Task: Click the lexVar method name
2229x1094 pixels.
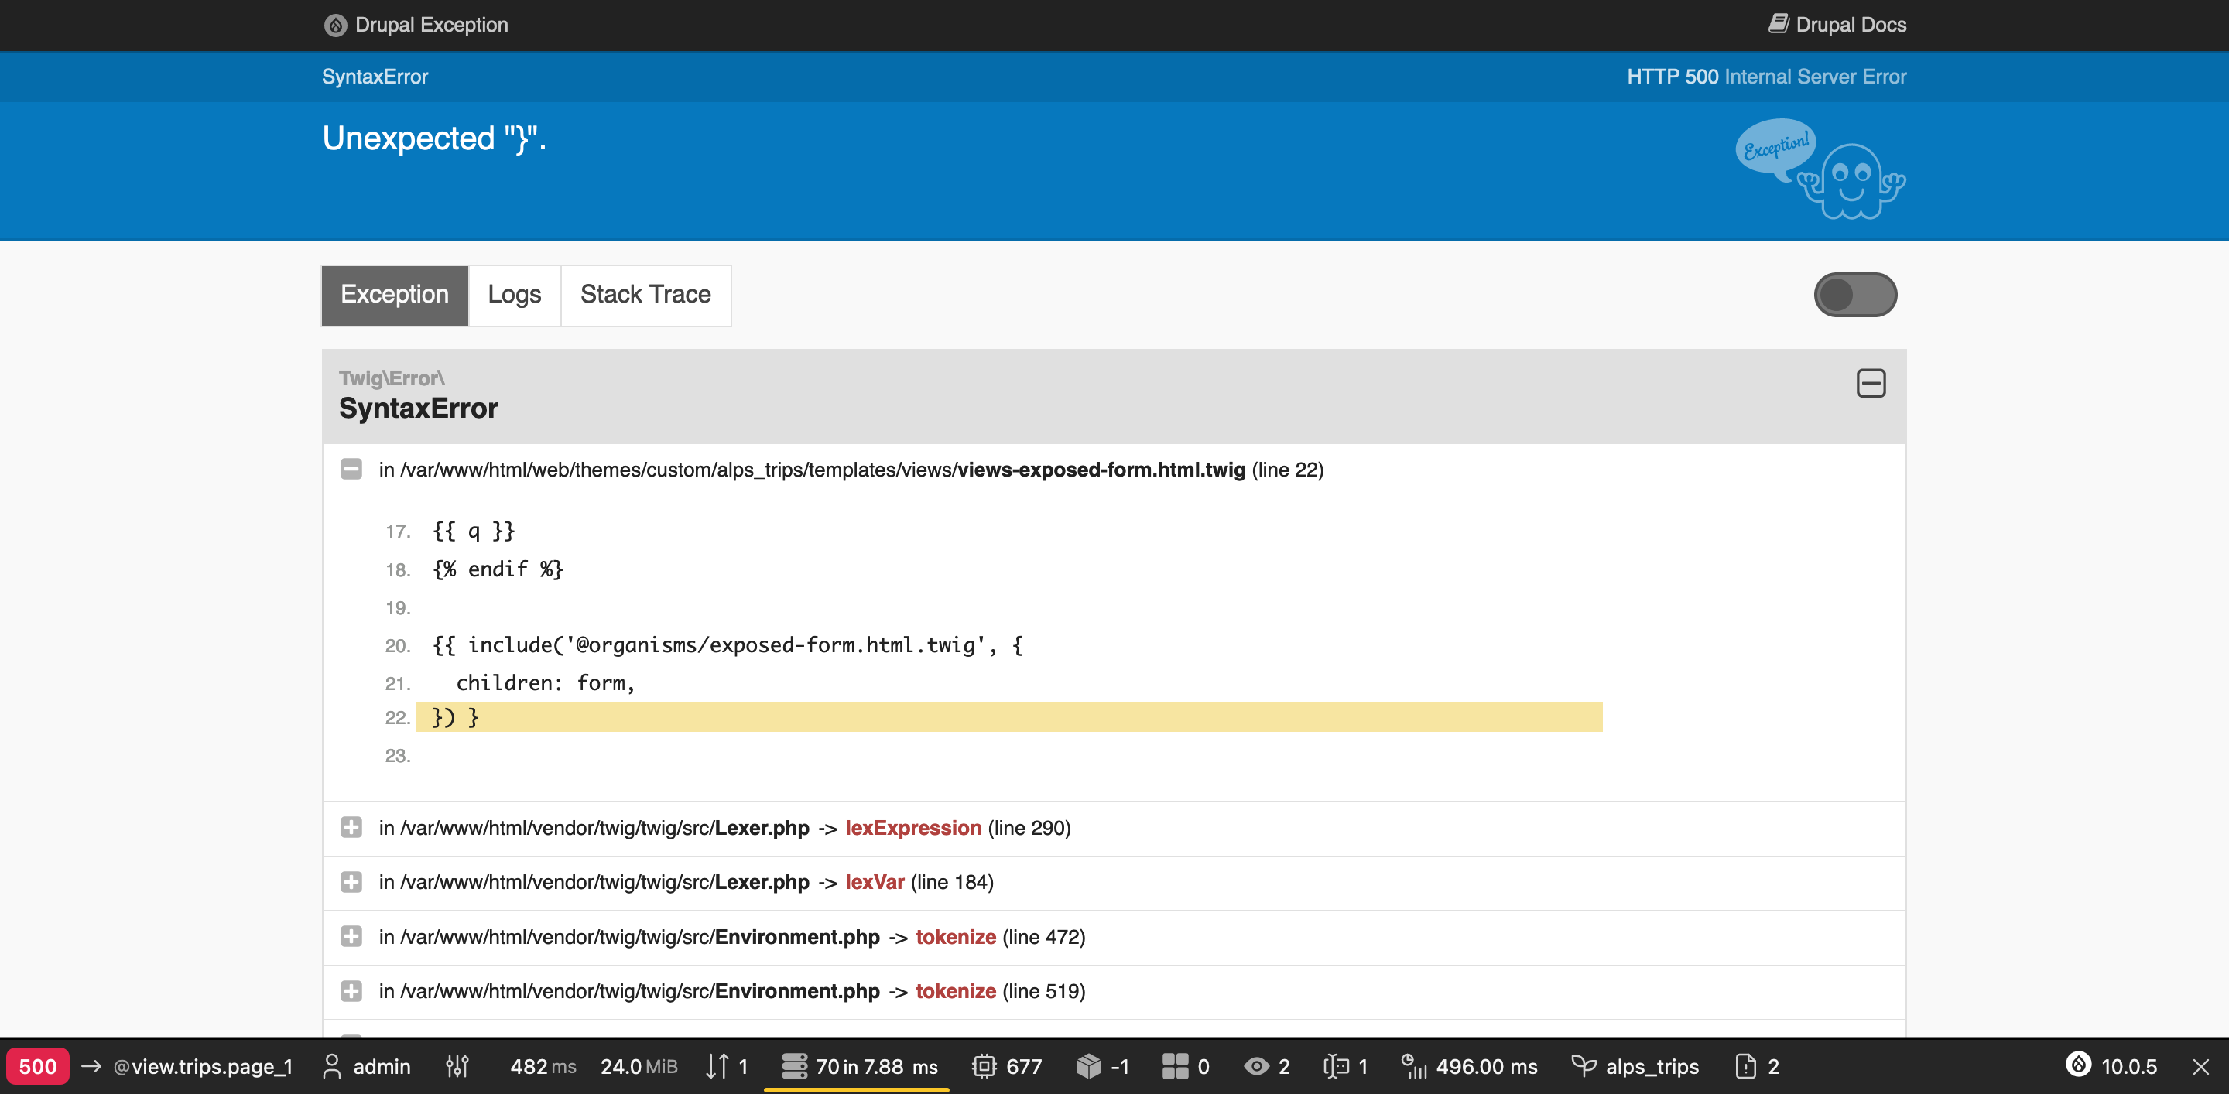Action: [x=874, y=882]
